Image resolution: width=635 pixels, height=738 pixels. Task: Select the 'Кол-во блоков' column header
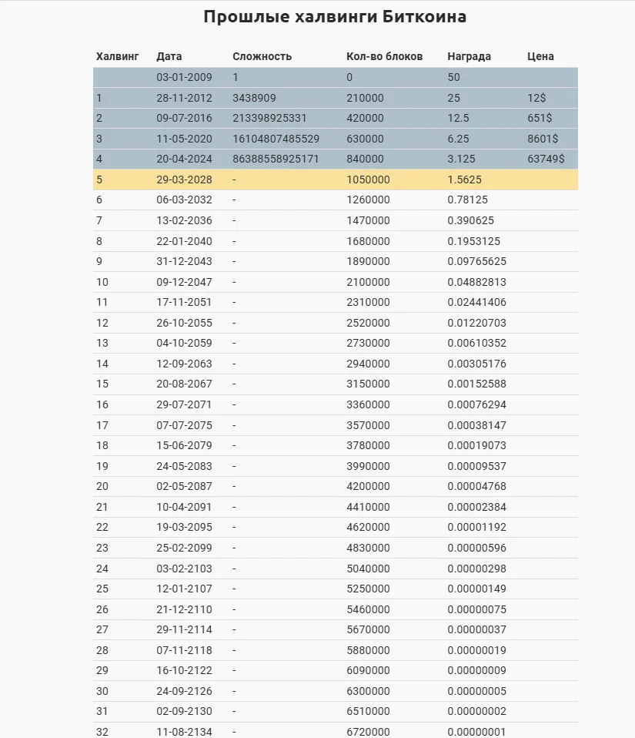[385, 56]
